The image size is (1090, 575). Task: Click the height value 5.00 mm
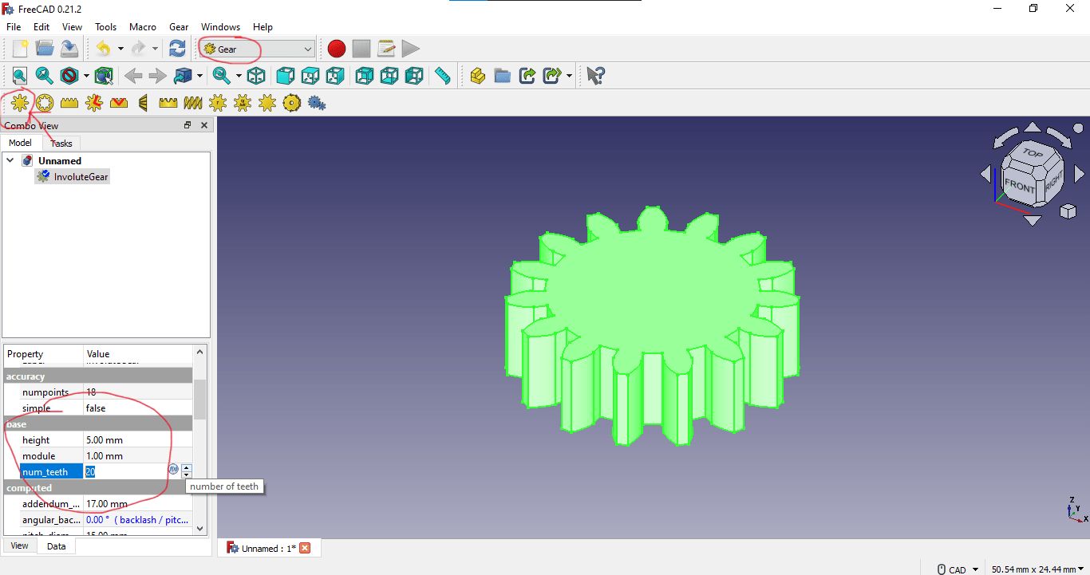[x=137, y=440]
